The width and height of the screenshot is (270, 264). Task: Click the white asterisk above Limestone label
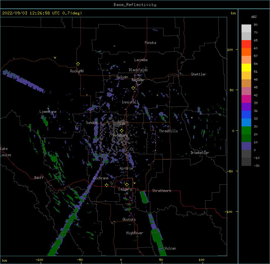(x=48, y=108)
